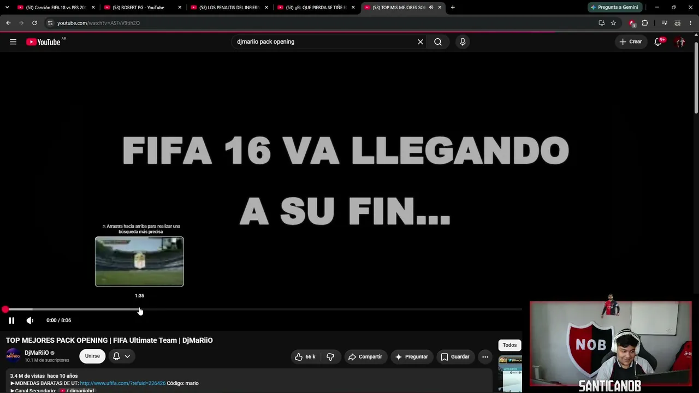Join the channel with Unirse

(92, 356)
